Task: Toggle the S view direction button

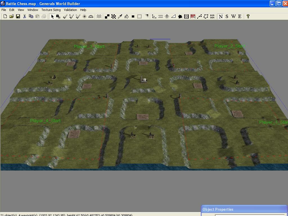Action: tap(227, 17)
